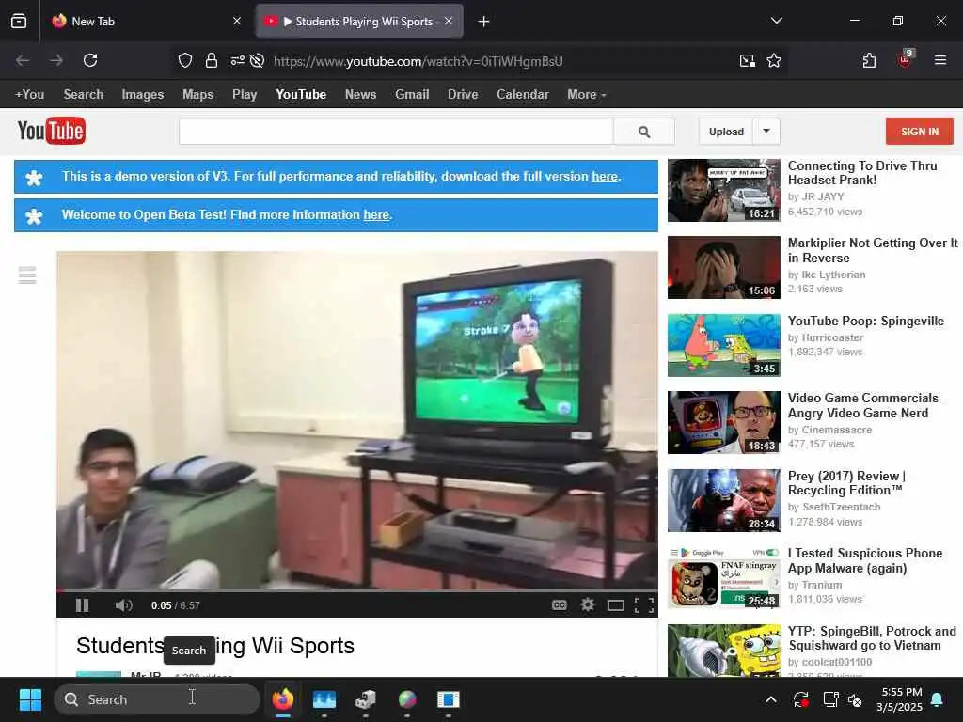Reload the page in Firefox
The height and width of the screenshot is (722, 963).
click(90, 60)
